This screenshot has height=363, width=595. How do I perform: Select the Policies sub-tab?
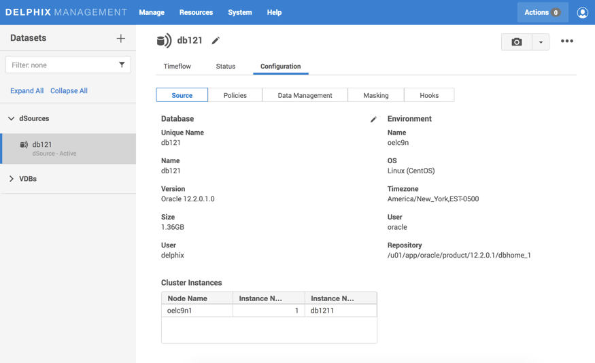tap(235, 95)
